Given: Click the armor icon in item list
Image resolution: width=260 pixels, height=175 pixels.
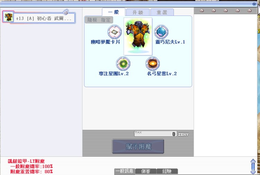Looking at the screenshot, I should (8, 17).
